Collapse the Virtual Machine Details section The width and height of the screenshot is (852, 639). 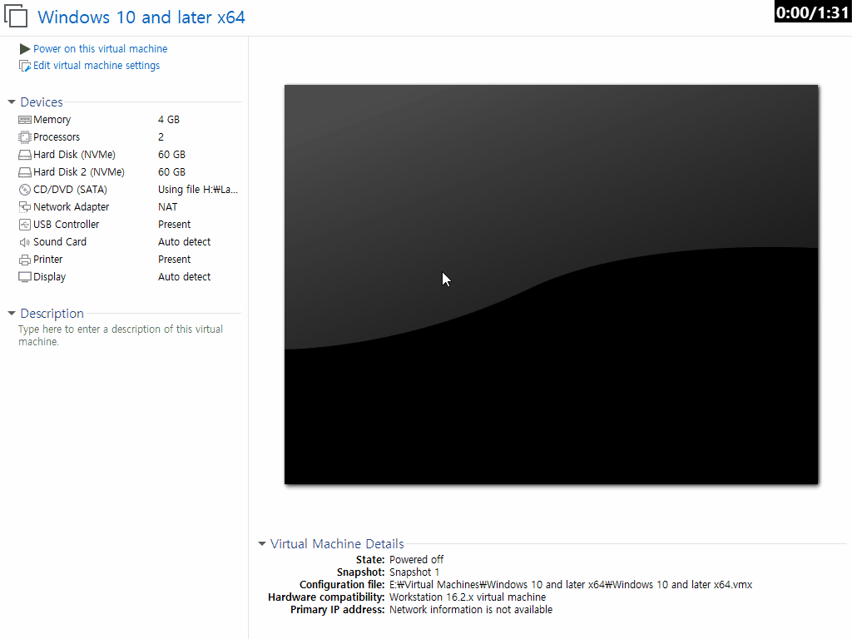tap(262, 544)
